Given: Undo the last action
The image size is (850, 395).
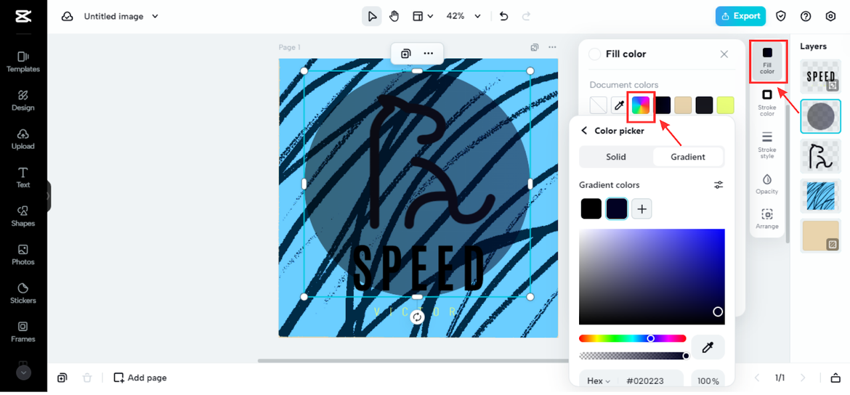Looking at the screenshot, I should click(x=504, y=17).
